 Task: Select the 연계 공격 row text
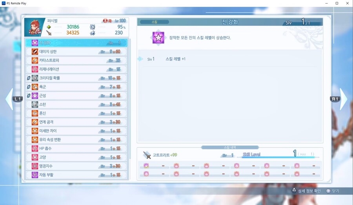tap(46, 122)
